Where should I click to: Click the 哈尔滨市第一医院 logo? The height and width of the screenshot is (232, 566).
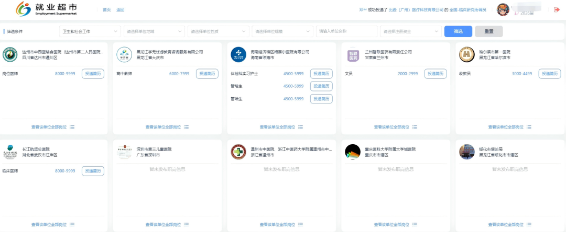(x=466, y=54)
